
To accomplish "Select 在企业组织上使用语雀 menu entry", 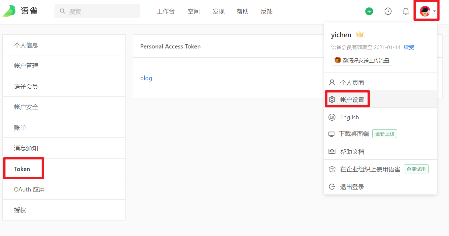I will tap(370, 169).
